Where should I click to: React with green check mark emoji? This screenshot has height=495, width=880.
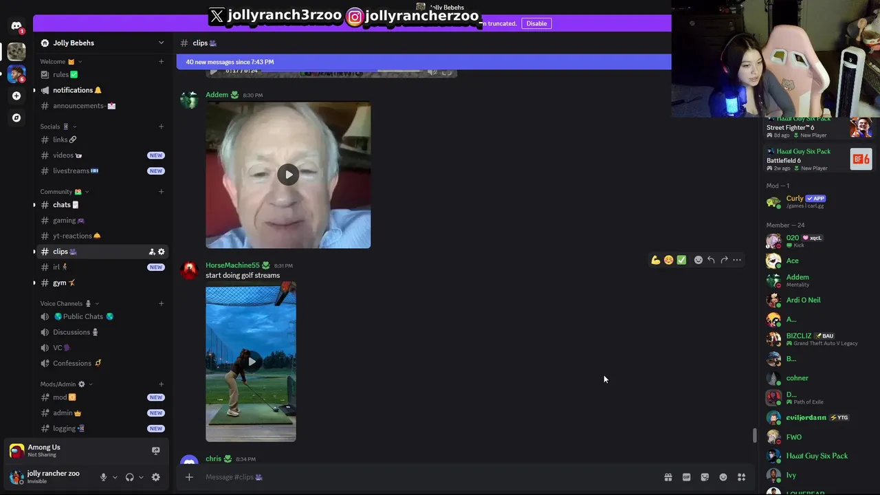681,260
